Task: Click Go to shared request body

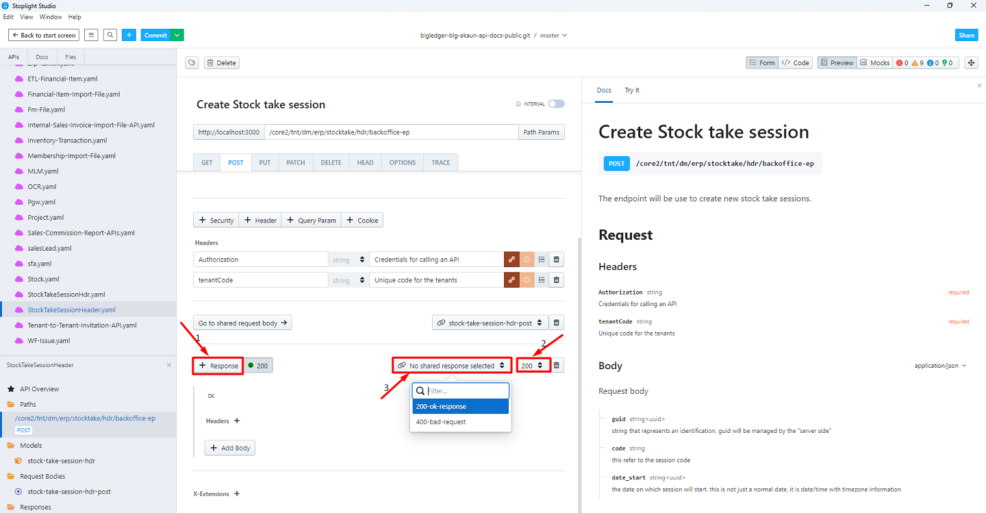Action: (x=242, y=323)
